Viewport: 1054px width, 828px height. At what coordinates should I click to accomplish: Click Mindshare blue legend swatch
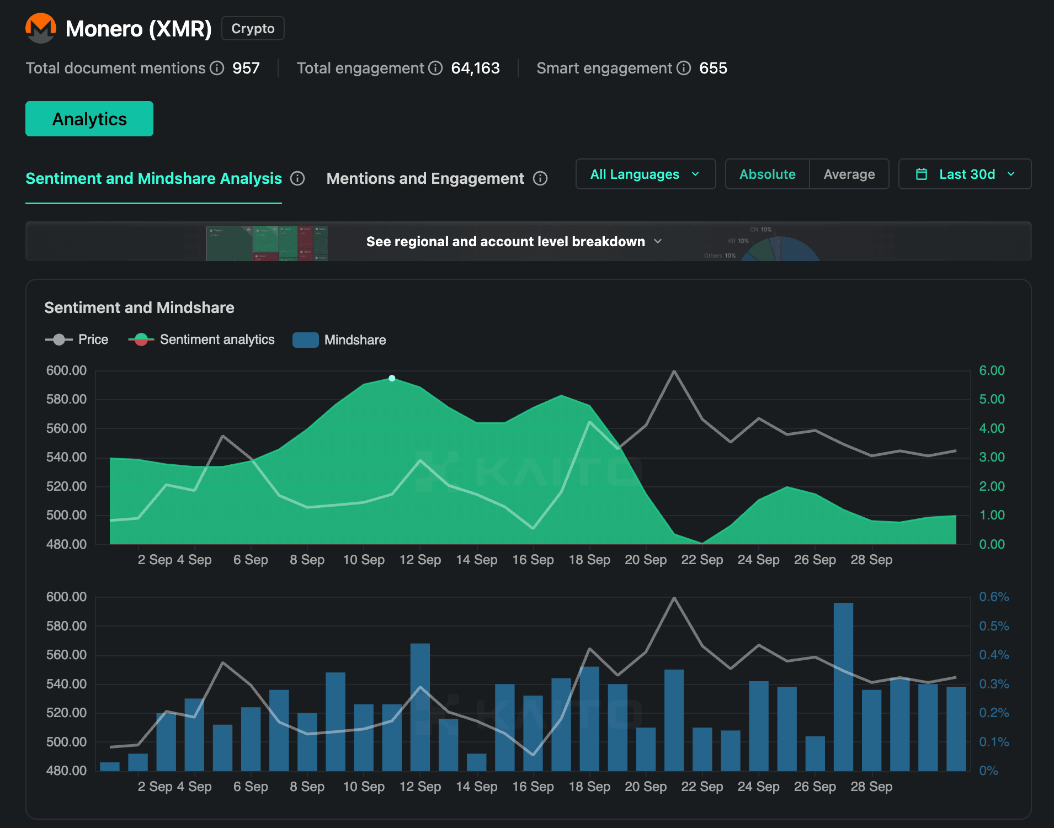click(x=305, y=340)
